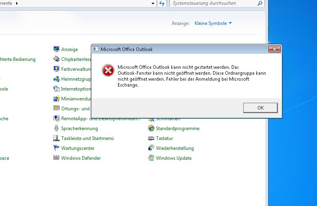Screen dimensions: 317x206
Task: Click the Windows Update icon
Action: 151,158
